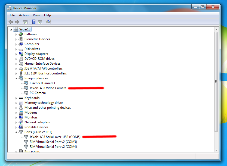
Task: Expand the Network adapters node
Action: (16, 123)
